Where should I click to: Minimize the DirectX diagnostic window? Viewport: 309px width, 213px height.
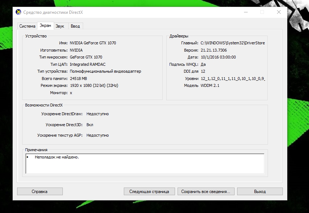(246, 12)
